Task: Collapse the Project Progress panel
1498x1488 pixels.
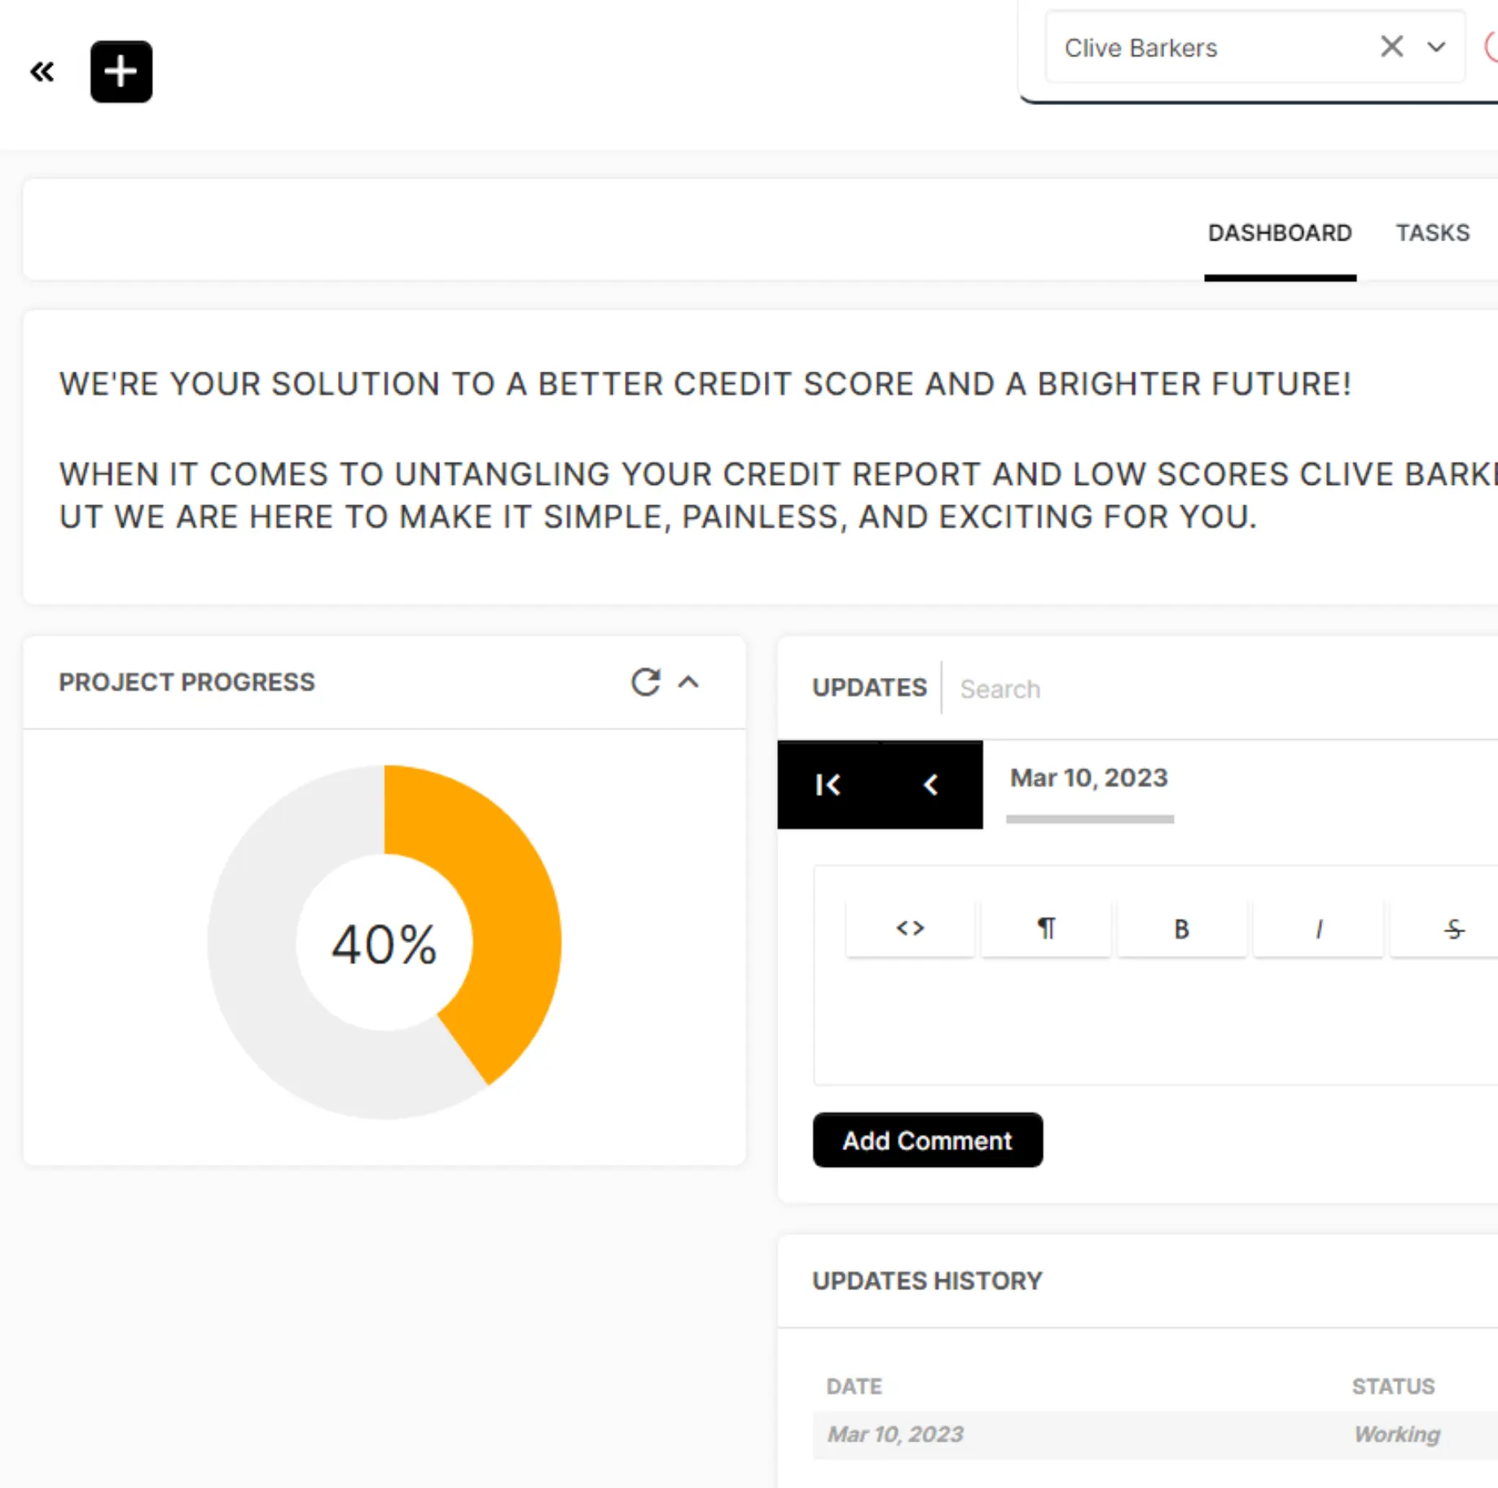Action: [x=689, y=682]
